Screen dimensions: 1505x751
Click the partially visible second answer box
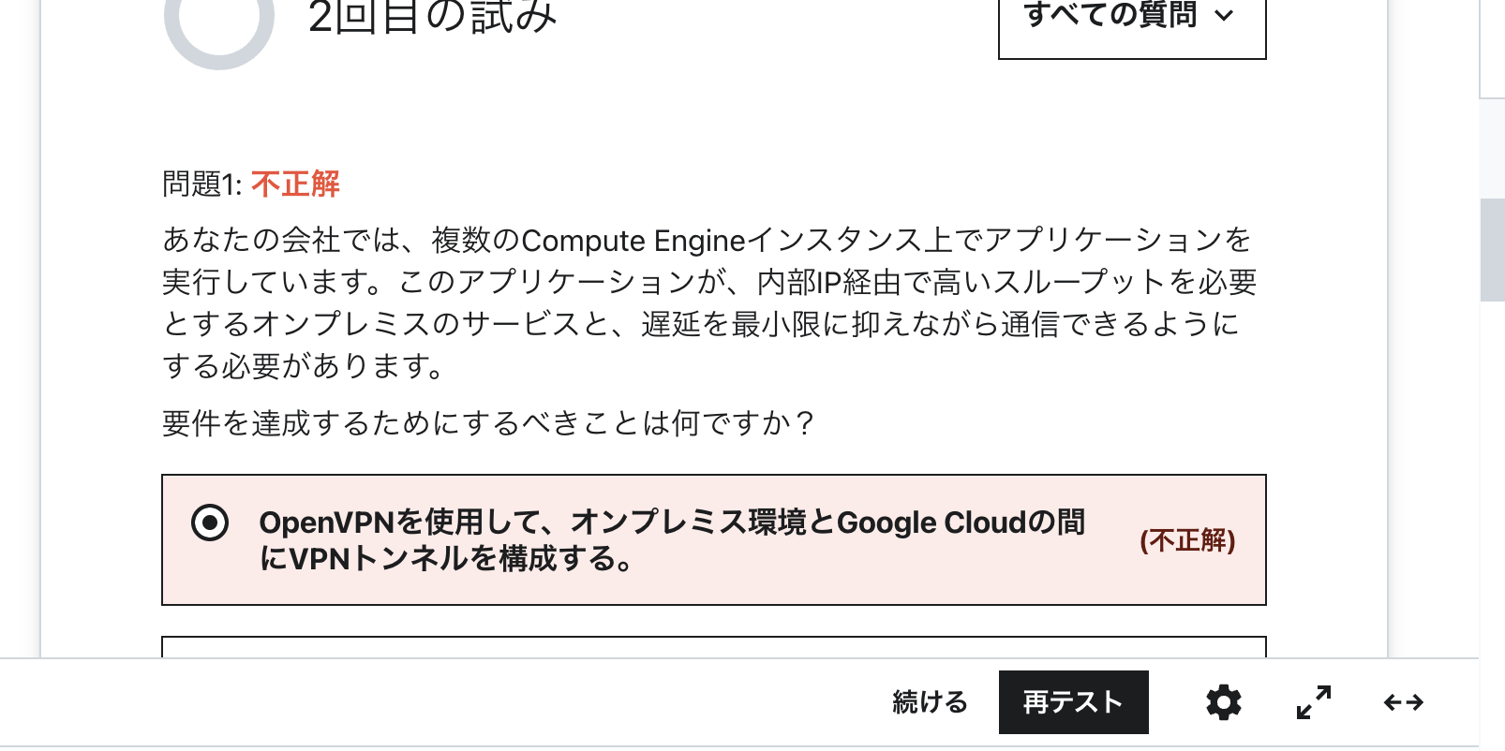712,647
